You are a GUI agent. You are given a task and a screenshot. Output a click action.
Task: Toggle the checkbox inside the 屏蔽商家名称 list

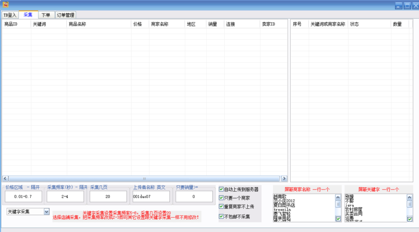coord(338,219)
